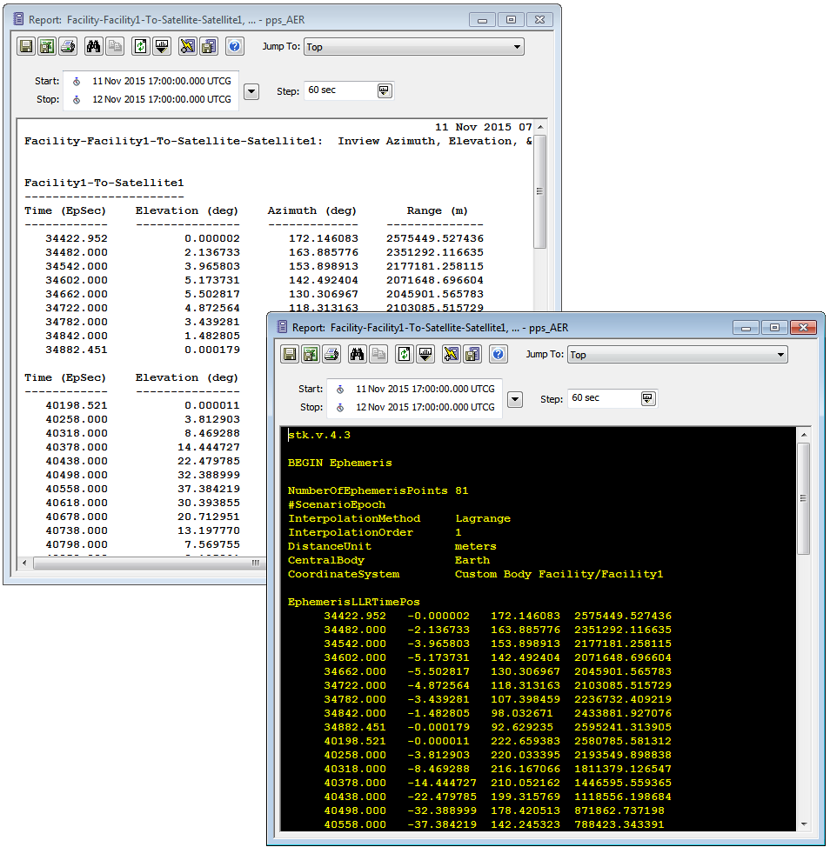
Task: Click the Step unit icon in back window
Action: [x=385, y=90]
